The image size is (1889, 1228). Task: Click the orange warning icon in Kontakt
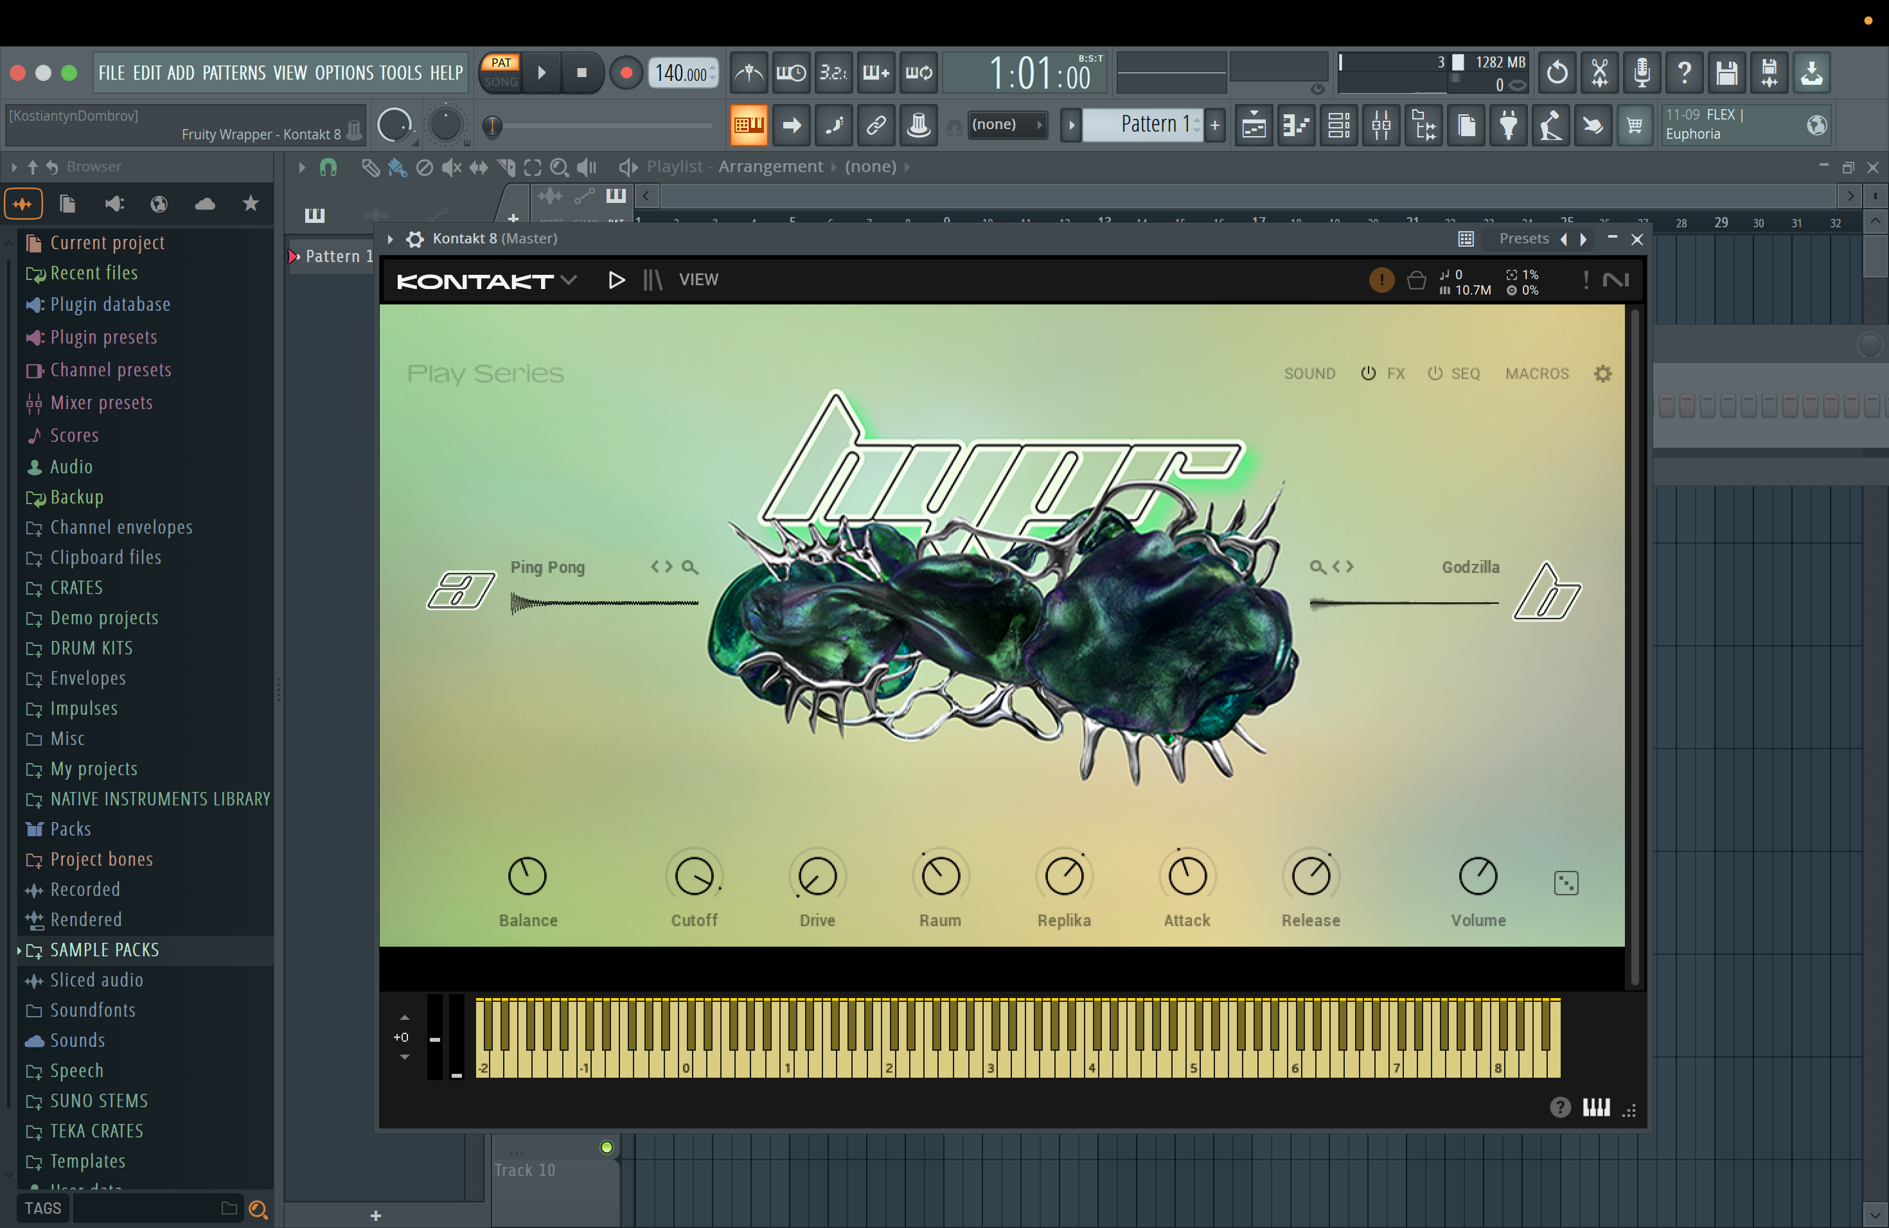[1381, 280]
